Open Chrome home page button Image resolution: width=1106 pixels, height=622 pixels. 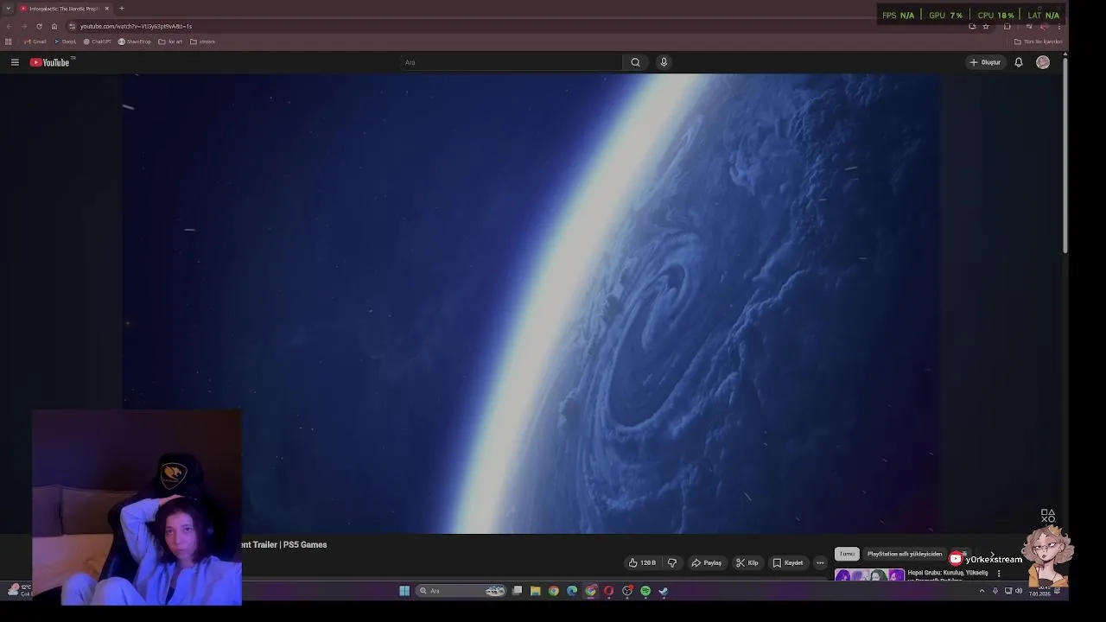pyautogui.click(x=54, y=26)
